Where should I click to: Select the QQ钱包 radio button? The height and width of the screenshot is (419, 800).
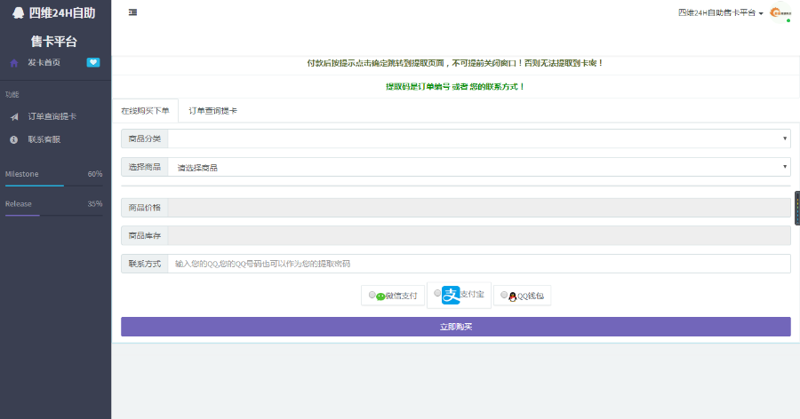(504, 295)
